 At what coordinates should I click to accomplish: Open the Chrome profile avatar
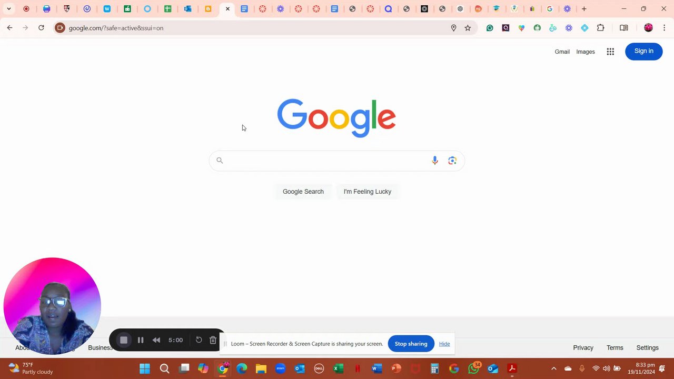(648, 28)
